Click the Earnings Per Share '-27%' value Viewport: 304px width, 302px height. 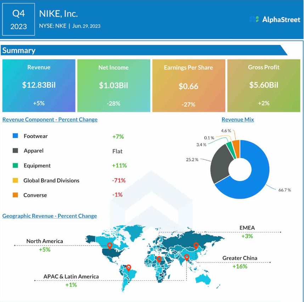pyautogui.click(x=188, y=104)
